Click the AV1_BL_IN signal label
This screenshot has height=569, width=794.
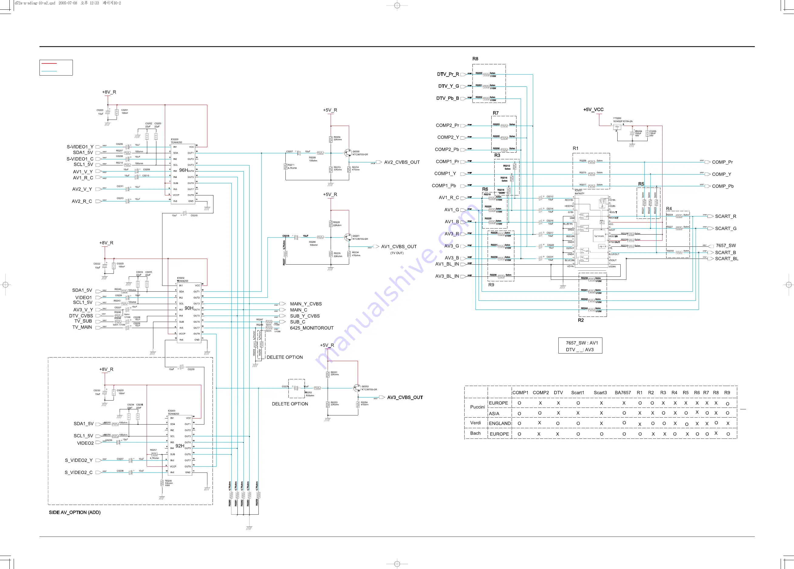pyautogui.click(x=447, y=264)
